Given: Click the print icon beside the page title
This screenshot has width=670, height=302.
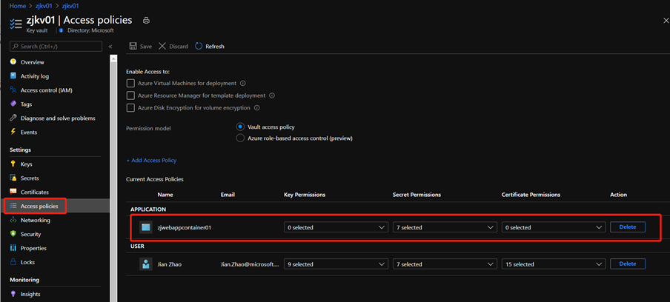Looking at the screenshot, I should [146, 21].
